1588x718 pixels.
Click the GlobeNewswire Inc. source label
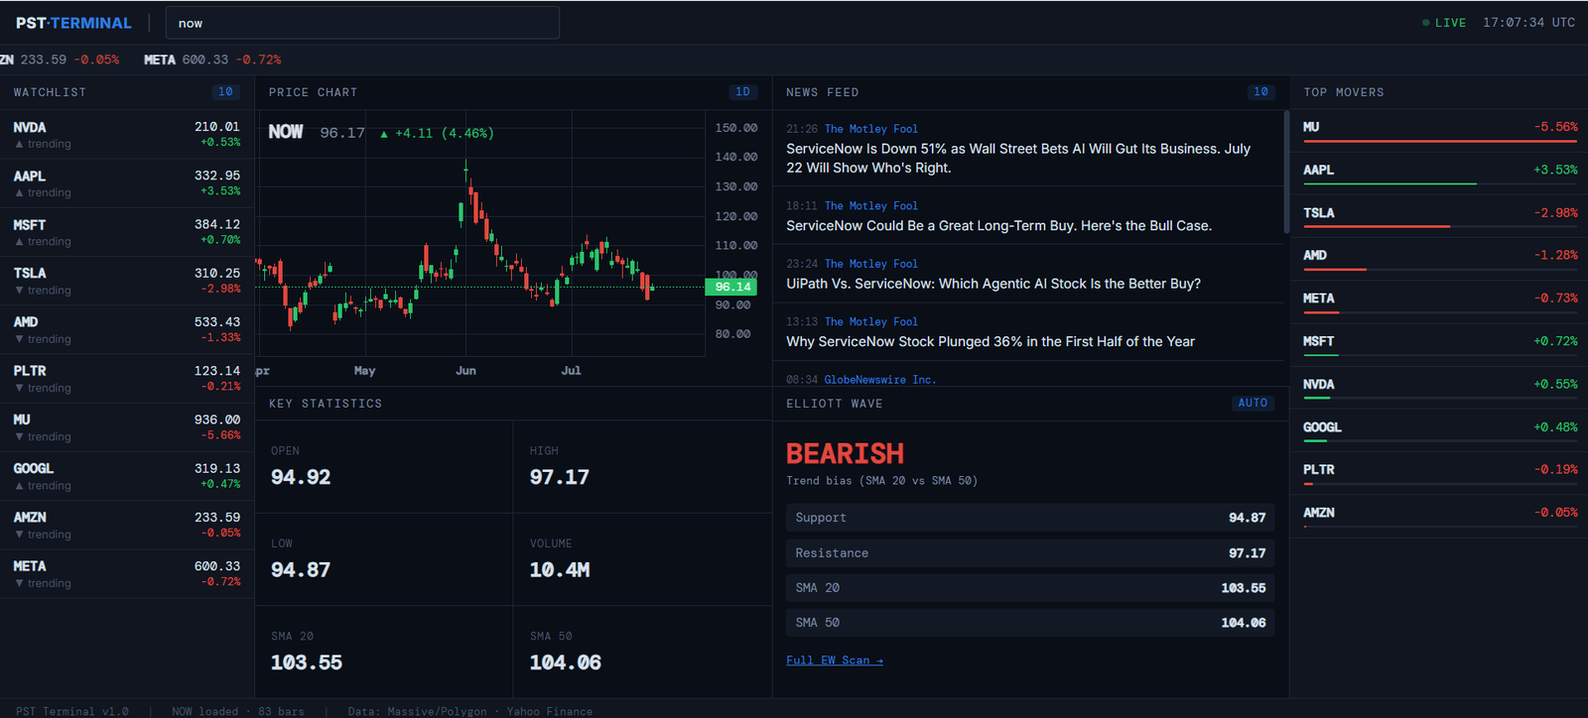(879, 380)
